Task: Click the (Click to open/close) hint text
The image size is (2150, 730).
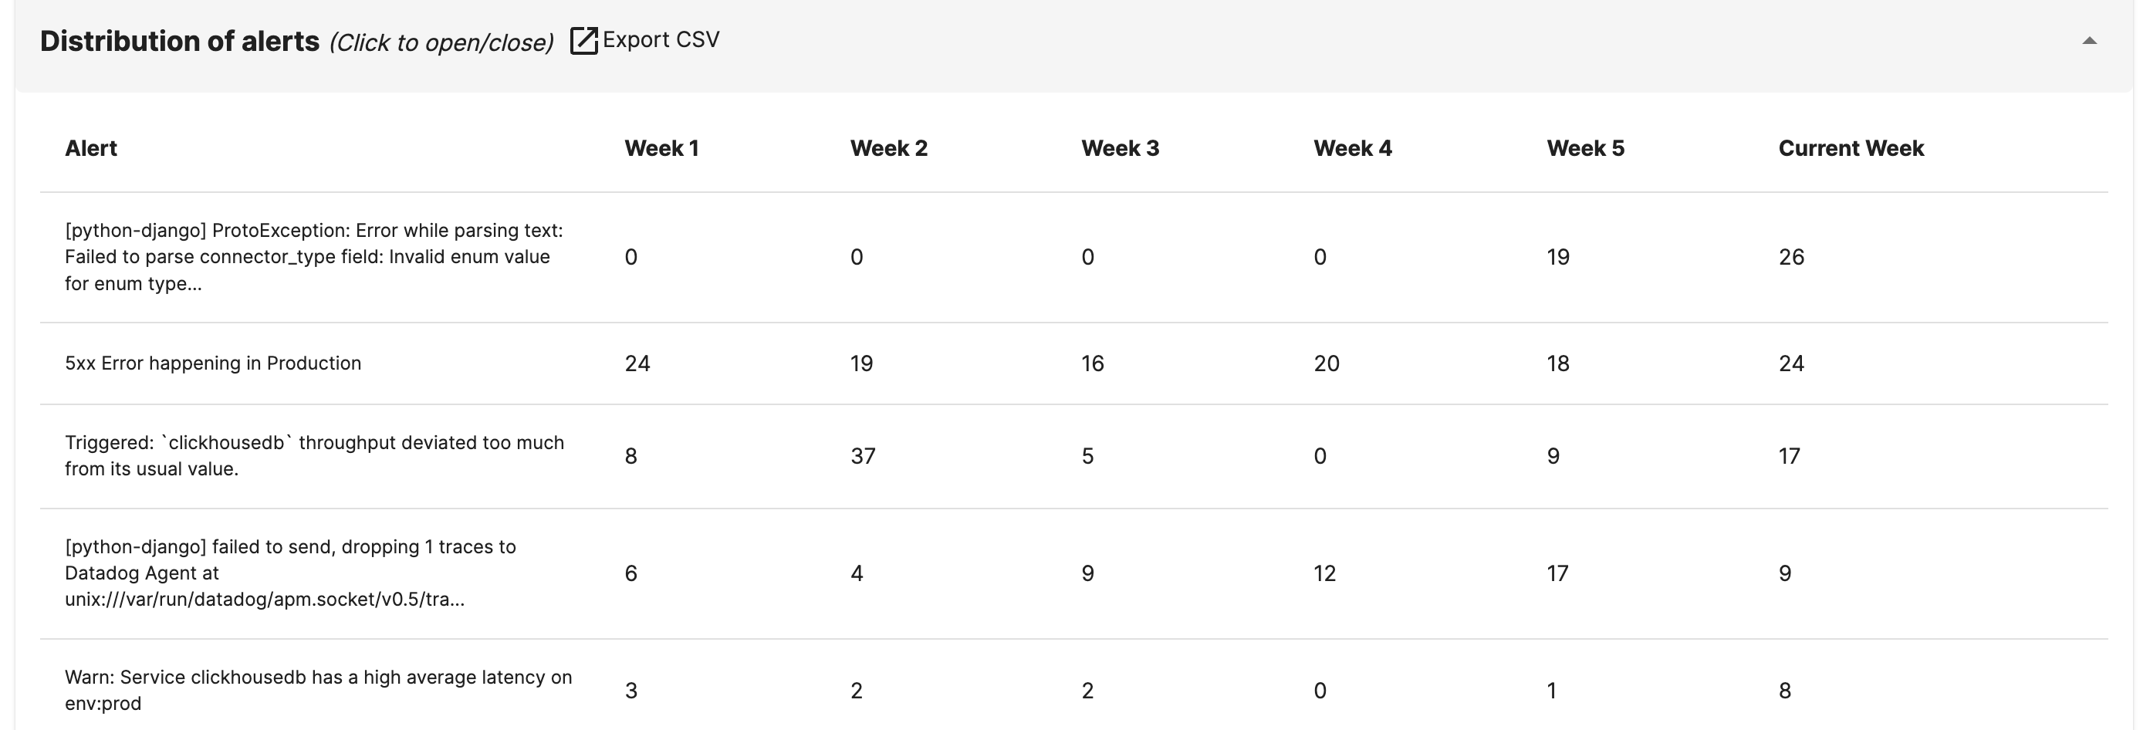Action: (441, 42)
